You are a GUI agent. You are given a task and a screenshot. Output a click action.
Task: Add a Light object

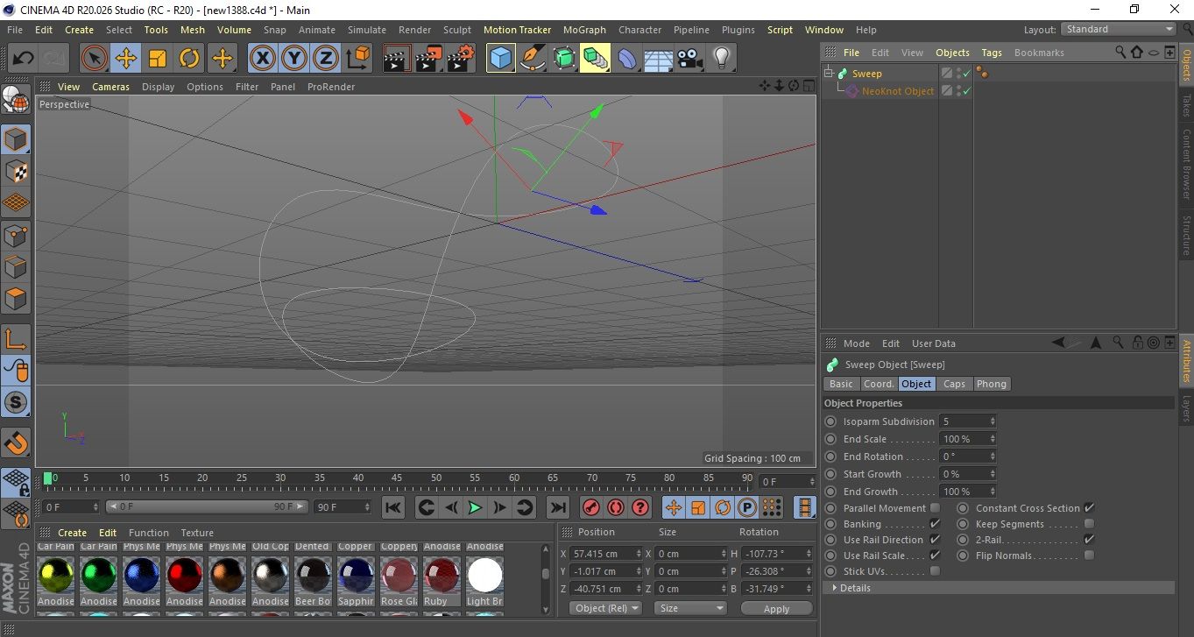coord(721,59)
